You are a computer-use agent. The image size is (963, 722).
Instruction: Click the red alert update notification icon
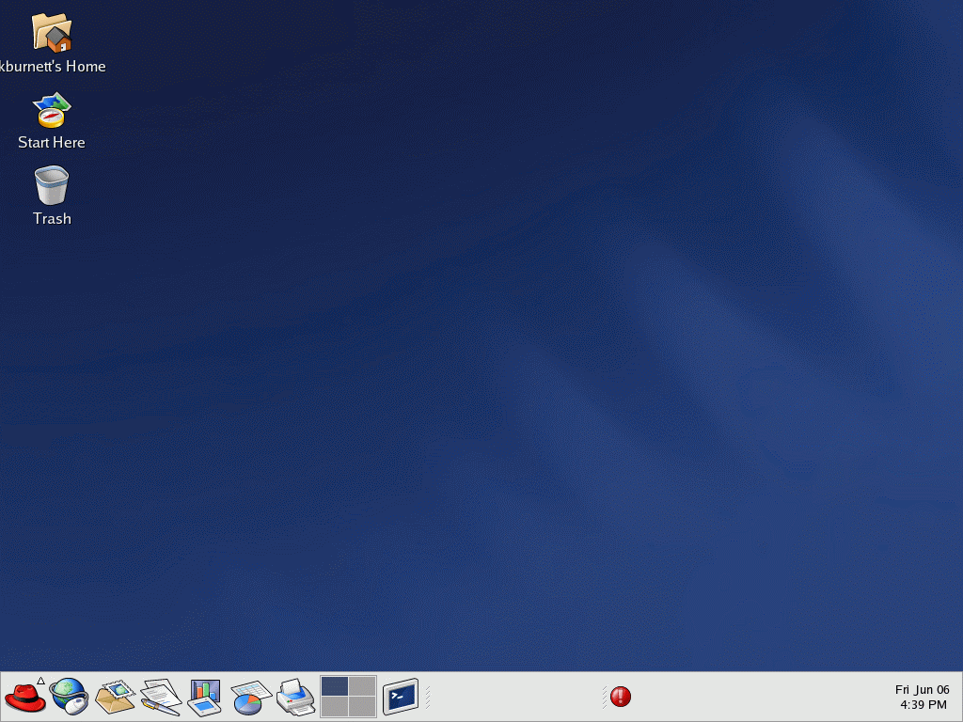click(621, 697)
